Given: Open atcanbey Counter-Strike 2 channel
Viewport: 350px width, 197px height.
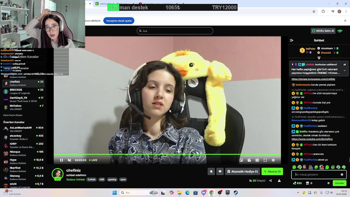Looking at the screenshot, I should [23, 137].
